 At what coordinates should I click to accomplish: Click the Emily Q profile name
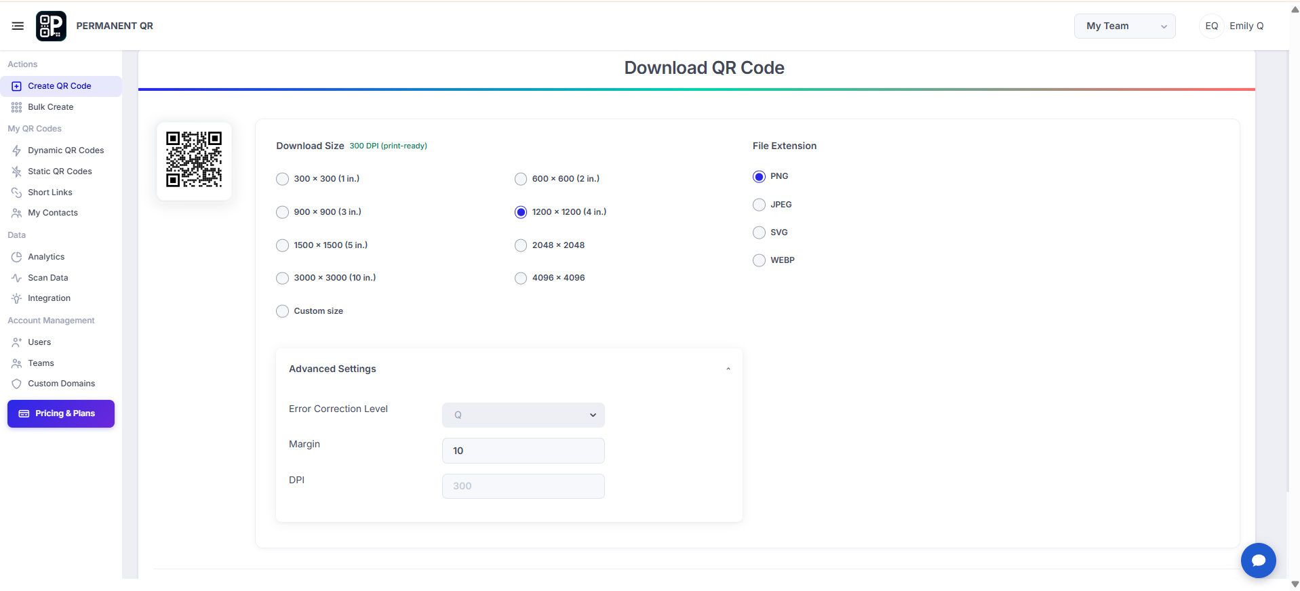[x=1246, y=26]
